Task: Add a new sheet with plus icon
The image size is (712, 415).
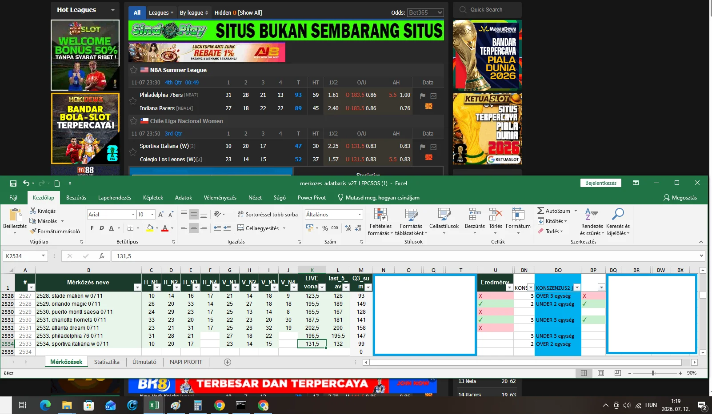Action: pos(228,362)
